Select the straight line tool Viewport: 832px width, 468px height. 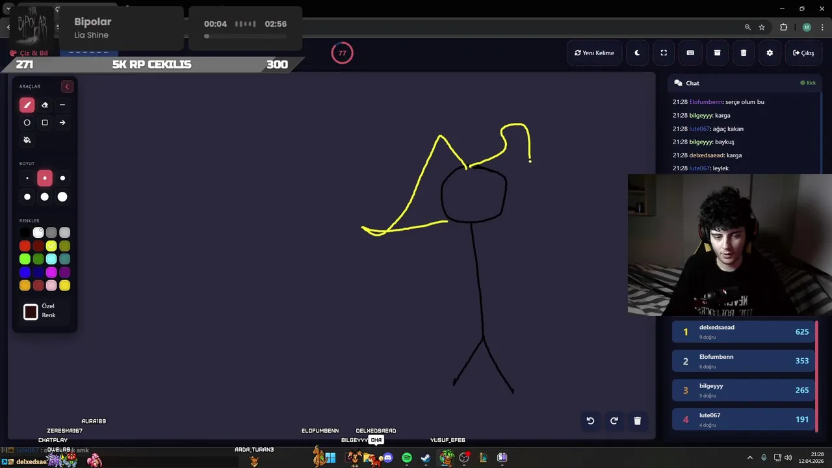[x=62, y=105]
